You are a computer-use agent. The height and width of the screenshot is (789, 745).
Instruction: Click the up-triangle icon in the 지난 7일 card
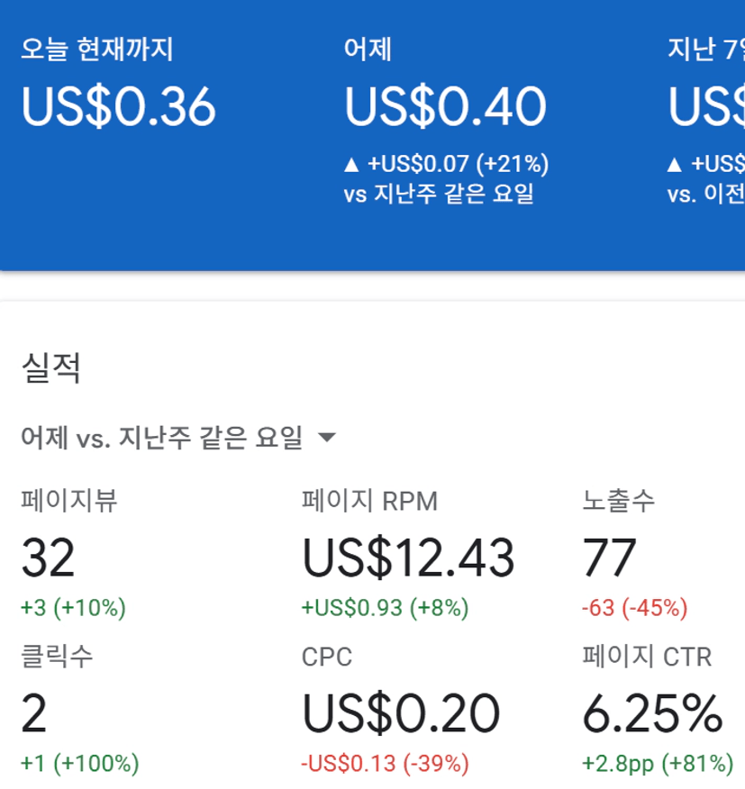674,165
